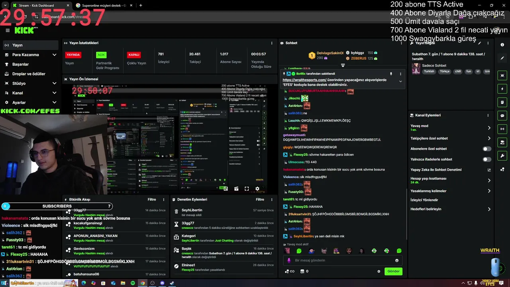The height and width of the screenshot is (287, 510).
Task: Open Etkinlik Akışı Filtre
Action: [152, 199]
